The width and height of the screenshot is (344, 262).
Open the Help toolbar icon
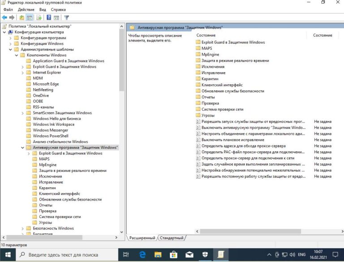49,17
